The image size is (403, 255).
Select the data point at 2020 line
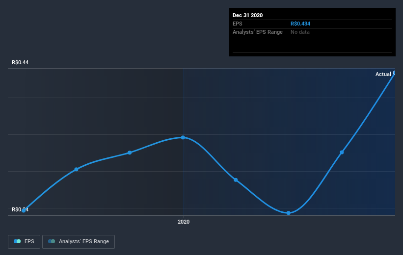tap(183, 137)
